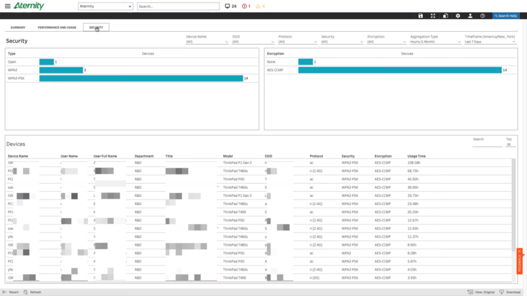Viewport: 527px width, 296px height.
Task: Select the WPA2-PSK bar with 14 devices
Action: point(141,78)
